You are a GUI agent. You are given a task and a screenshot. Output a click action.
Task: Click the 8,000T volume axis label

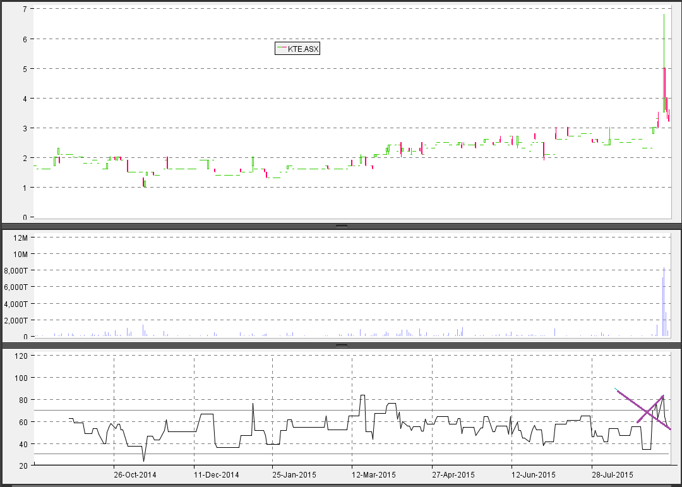[x=16, y=271]
